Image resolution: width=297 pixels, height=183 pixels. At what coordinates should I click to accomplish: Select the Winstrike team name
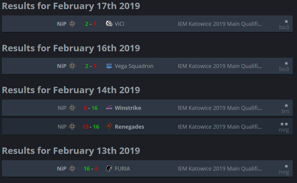point(128,108)
